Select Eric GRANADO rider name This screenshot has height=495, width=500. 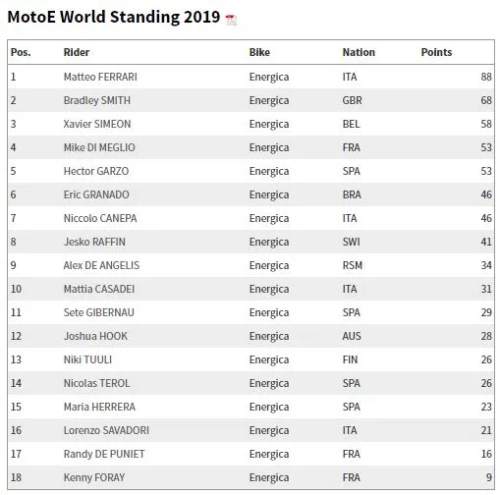coord(96,194)
